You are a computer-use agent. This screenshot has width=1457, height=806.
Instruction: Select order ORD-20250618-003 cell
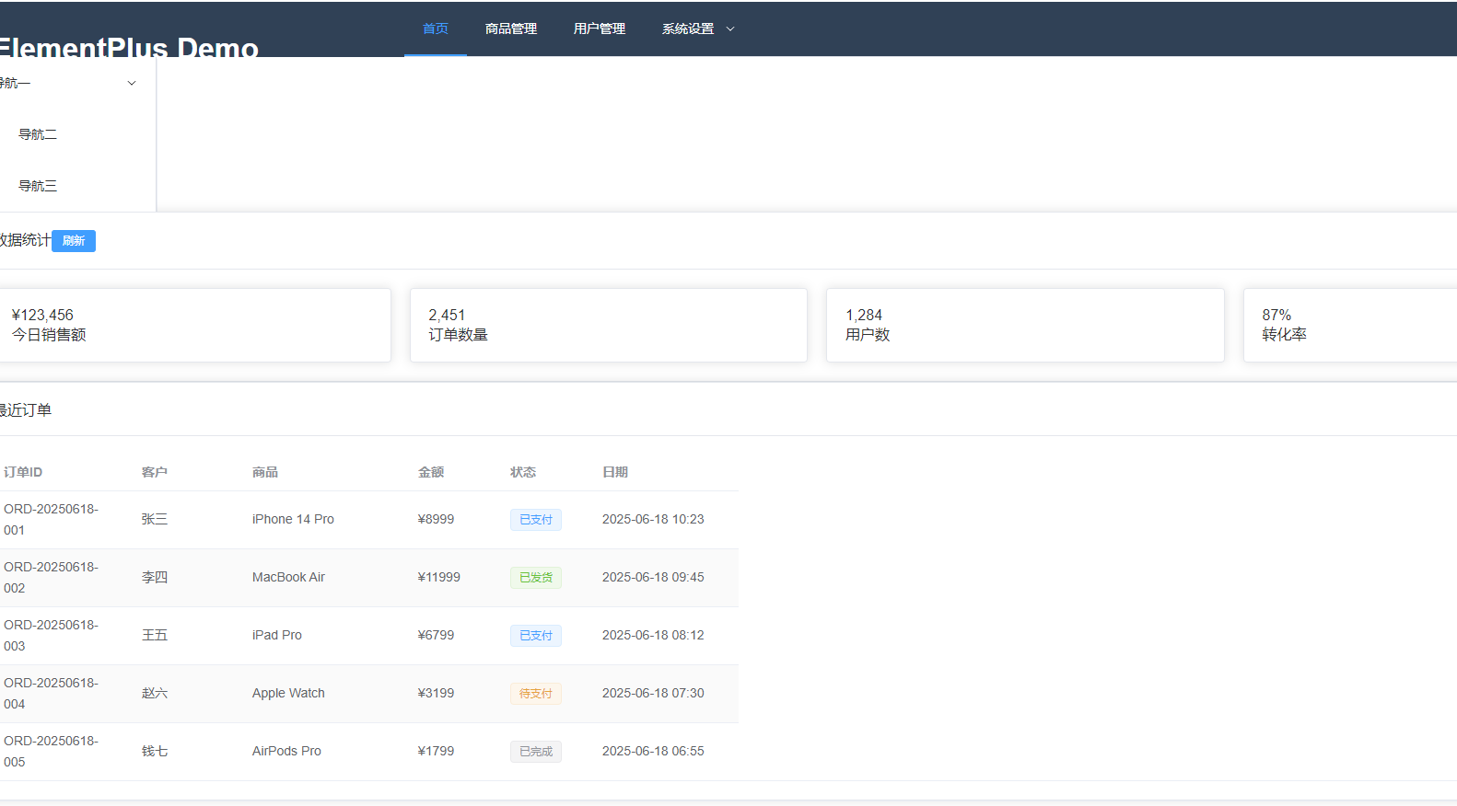point(51,635)
